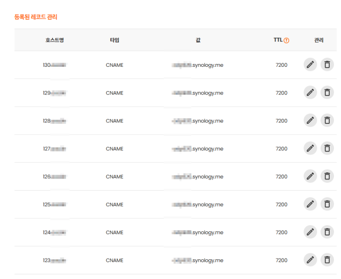The height and width of the screenshot is (279, 341).
Task: Click synology.me value in the 126 row
Action: click(198, 177)
